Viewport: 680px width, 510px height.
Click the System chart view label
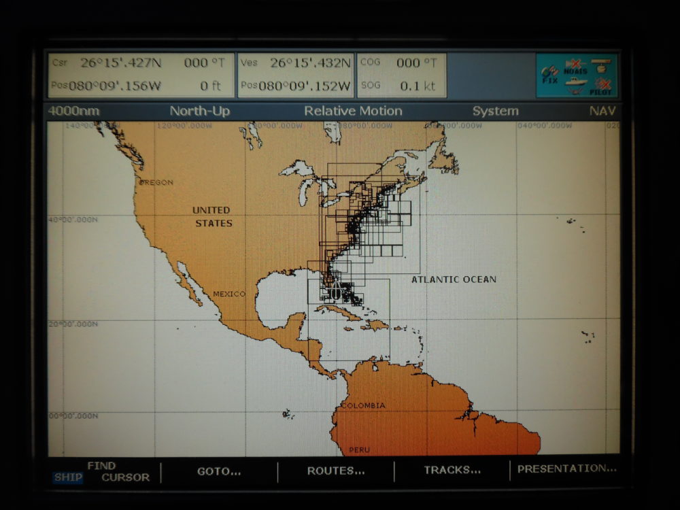[495, 111]
